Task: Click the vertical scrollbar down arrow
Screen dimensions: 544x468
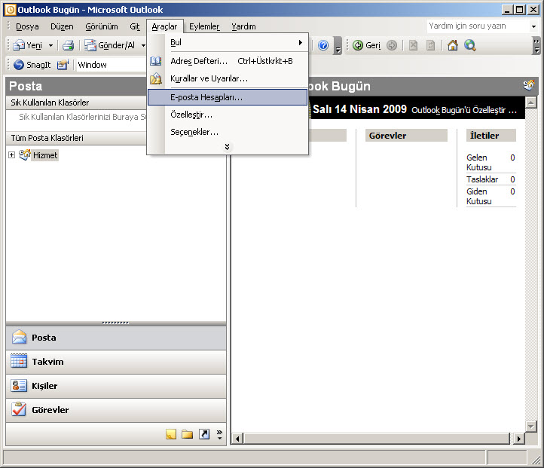Action: [x=531, y=426]
